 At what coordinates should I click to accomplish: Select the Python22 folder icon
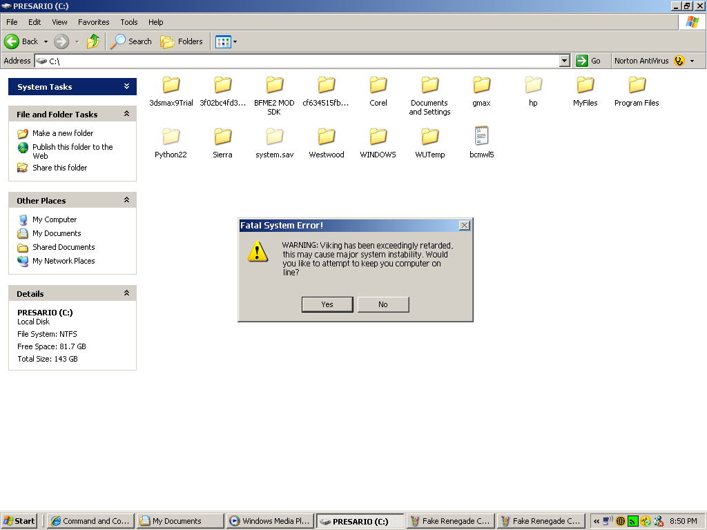tap(171, 137)
